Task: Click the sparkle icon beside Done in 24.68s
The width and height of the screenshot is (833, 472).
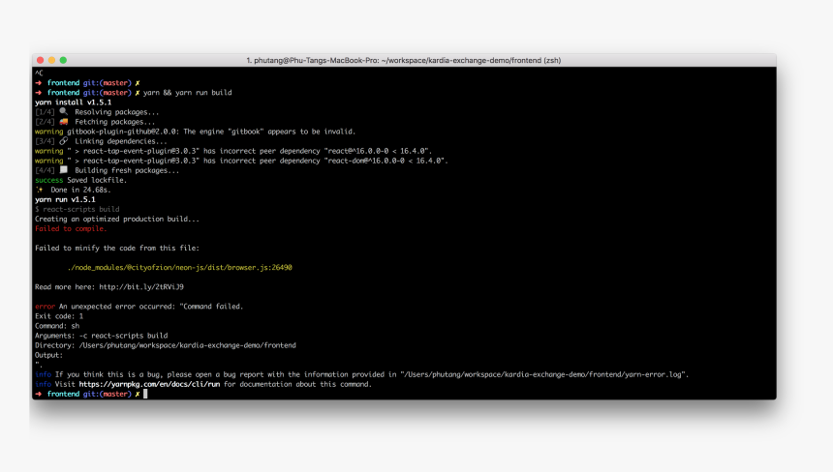Action: [40, 190]
